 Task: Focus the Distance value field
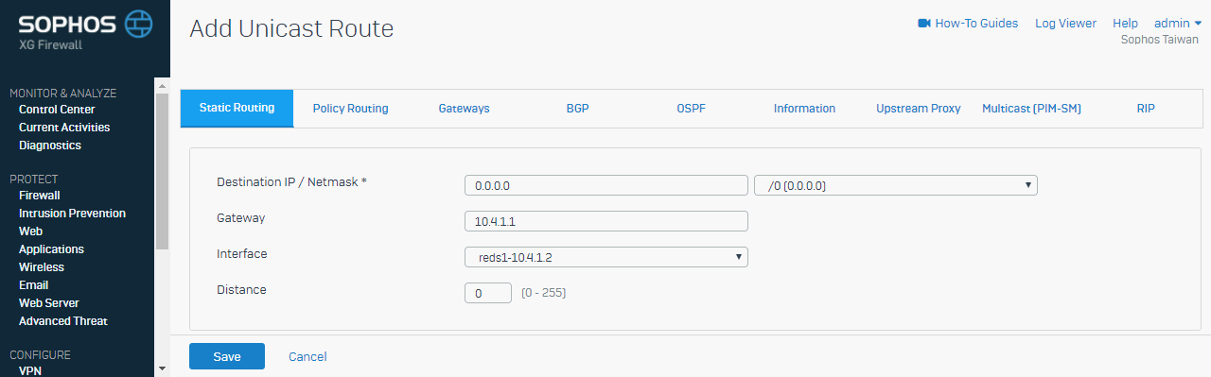tap(488, 293)
